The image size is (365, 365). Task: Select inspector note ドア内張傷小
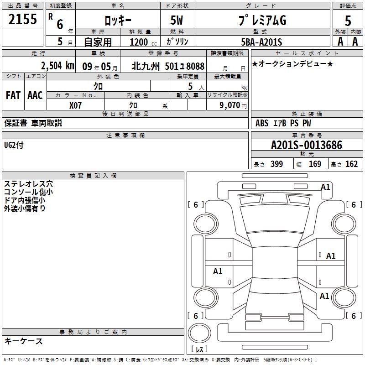point(25,200)
